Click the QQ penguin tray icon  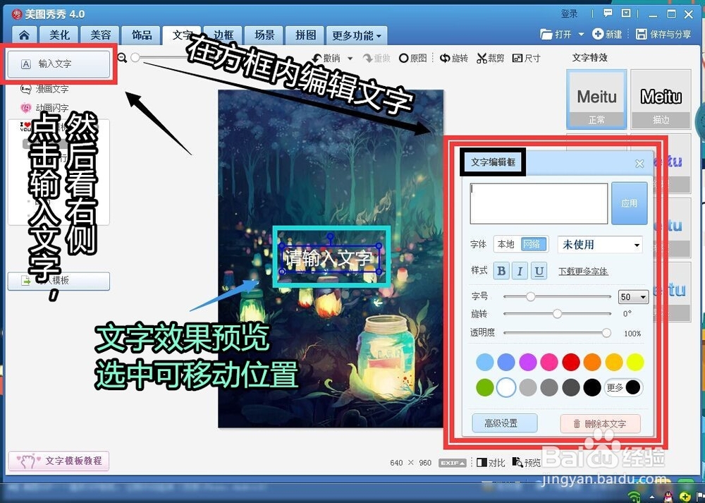click(668, 497)
